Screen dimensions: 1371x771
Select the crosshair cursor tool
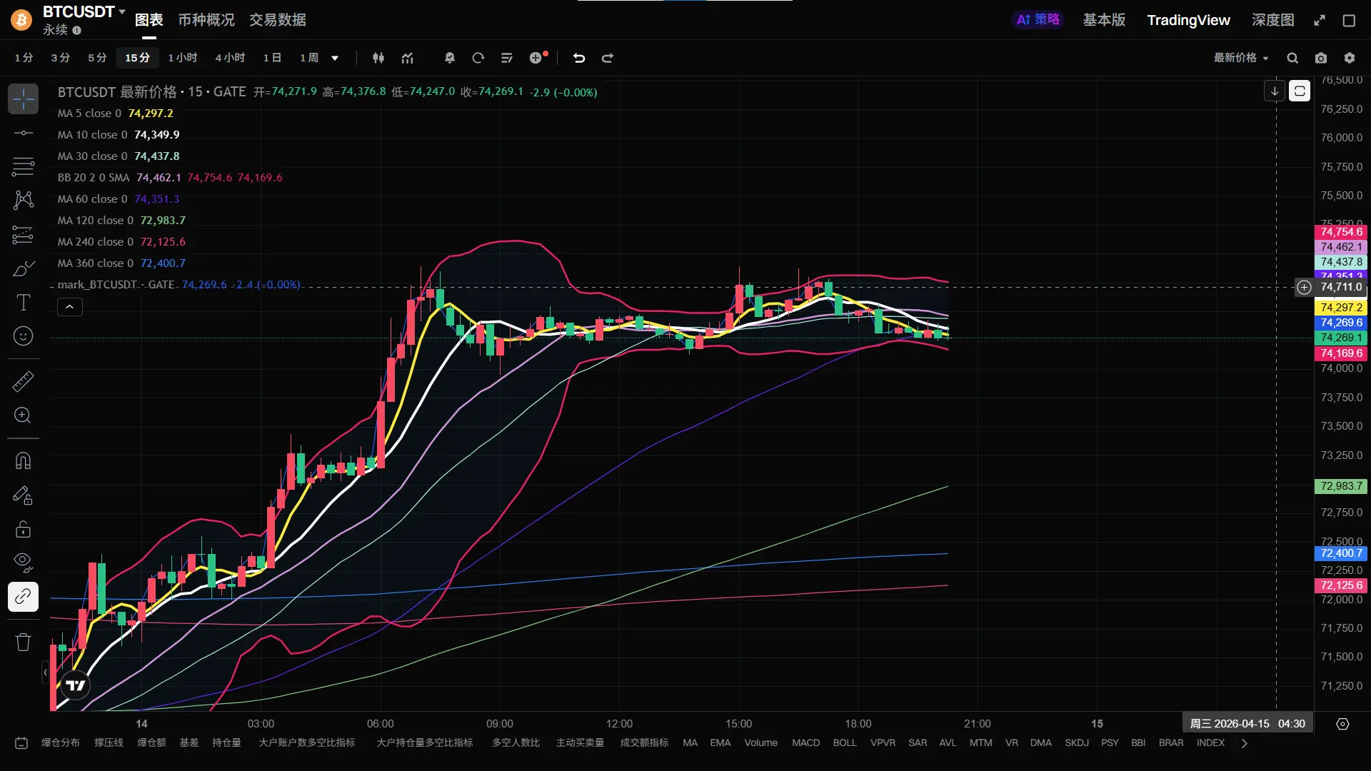(x=23, y=99)
